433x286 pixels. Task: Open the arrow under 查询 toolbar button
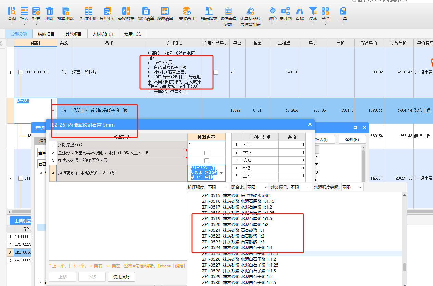coord(12,24)
